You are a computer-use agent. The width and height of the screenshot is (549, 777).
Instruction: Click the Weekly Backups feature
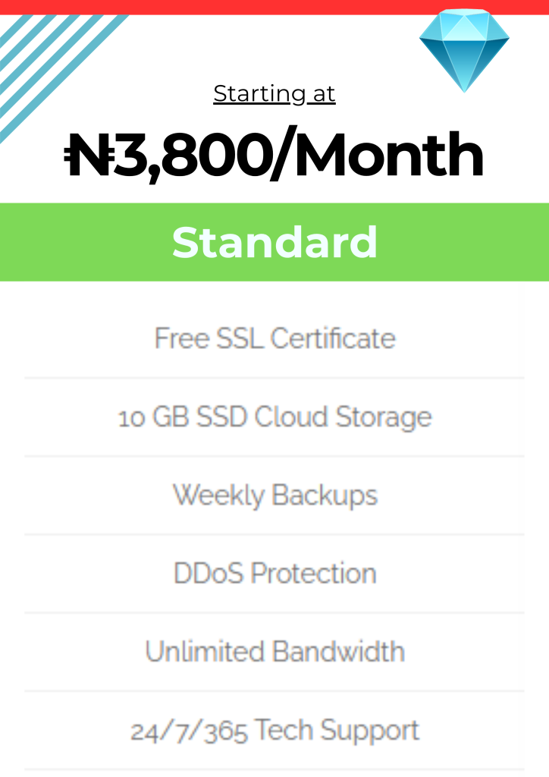pos(274,495)
